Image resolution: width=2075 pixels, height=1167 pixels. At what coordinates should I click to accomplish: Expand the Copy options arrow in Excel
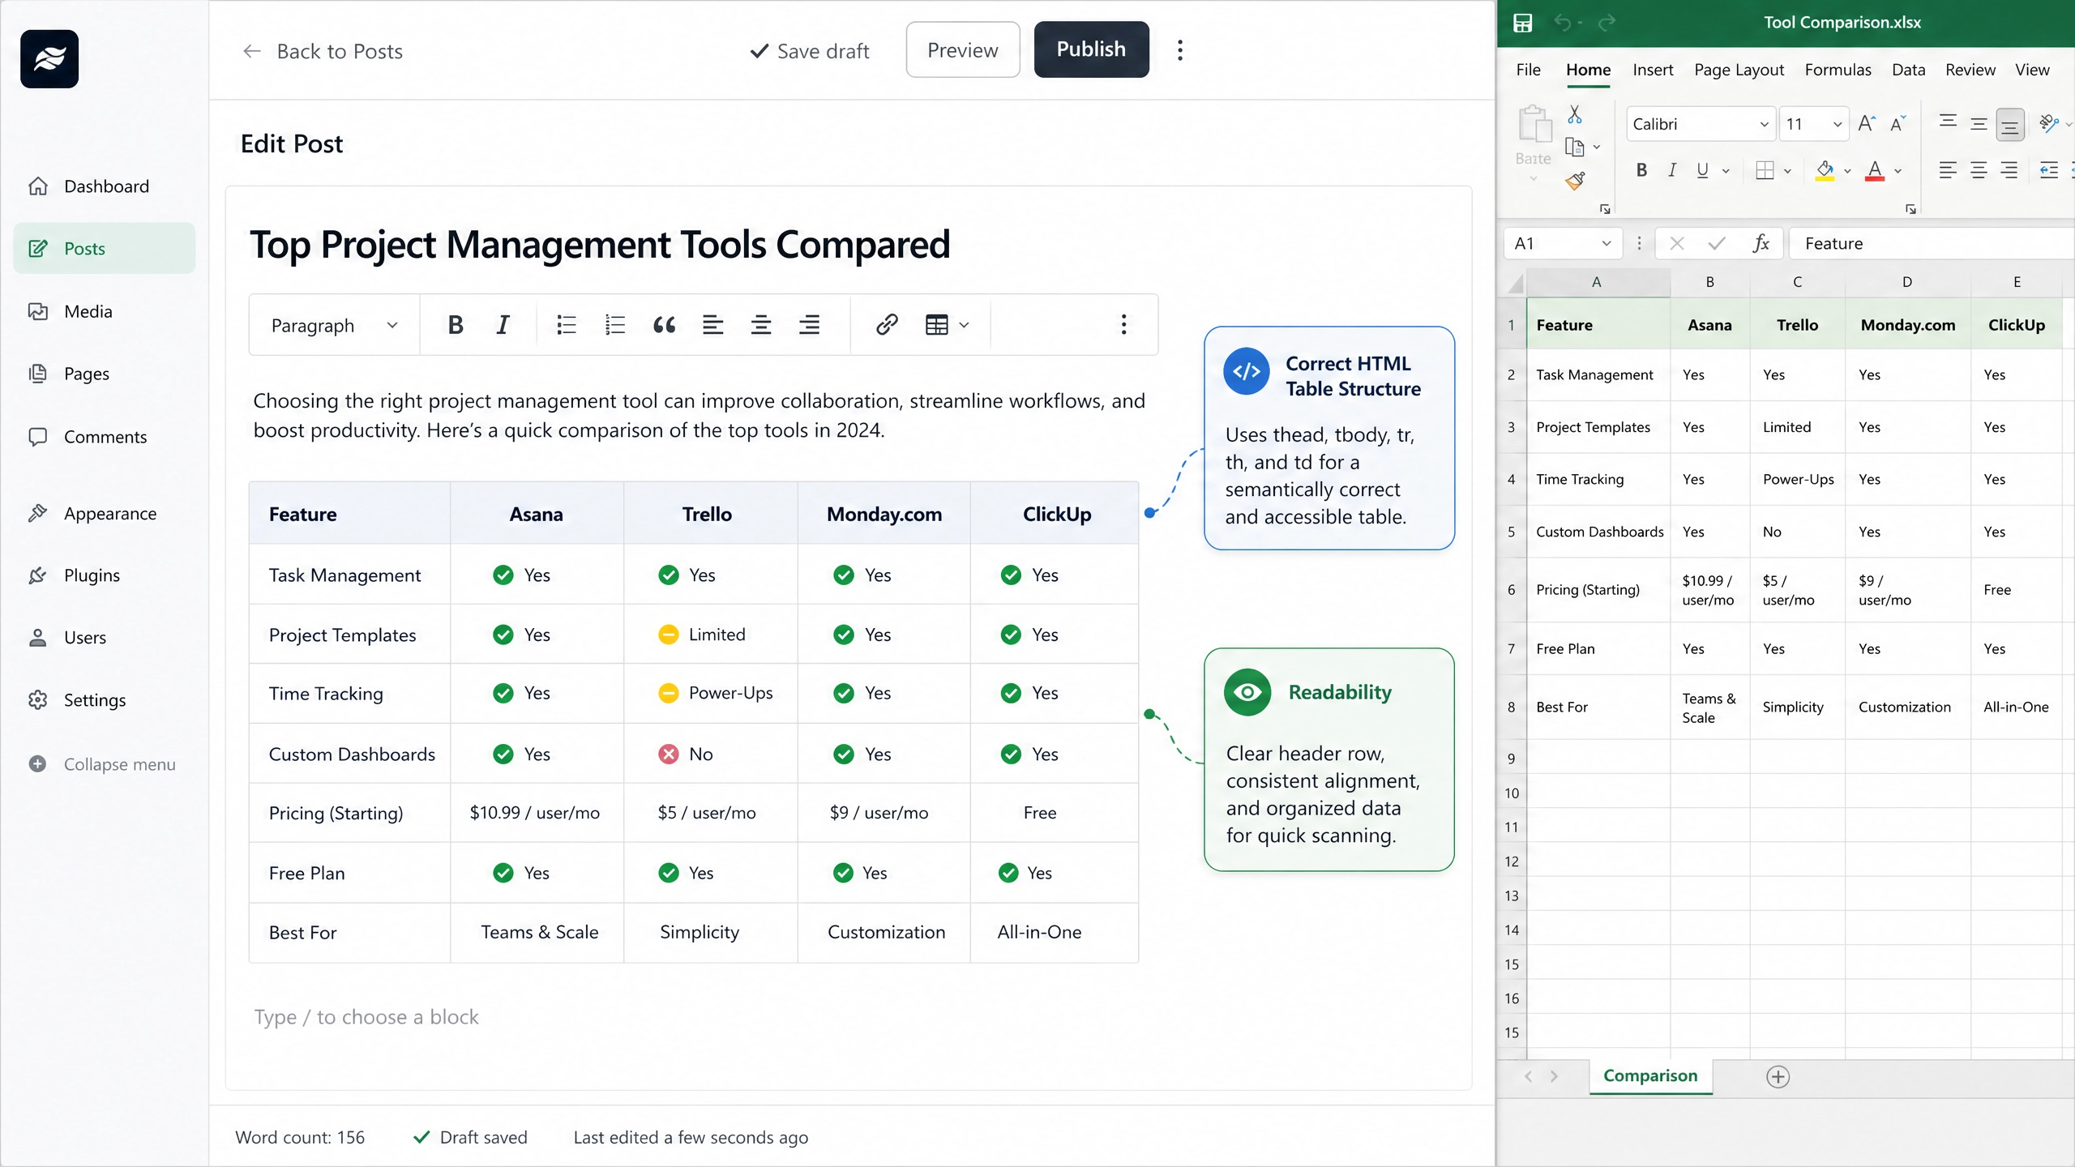coord(1597,147)
